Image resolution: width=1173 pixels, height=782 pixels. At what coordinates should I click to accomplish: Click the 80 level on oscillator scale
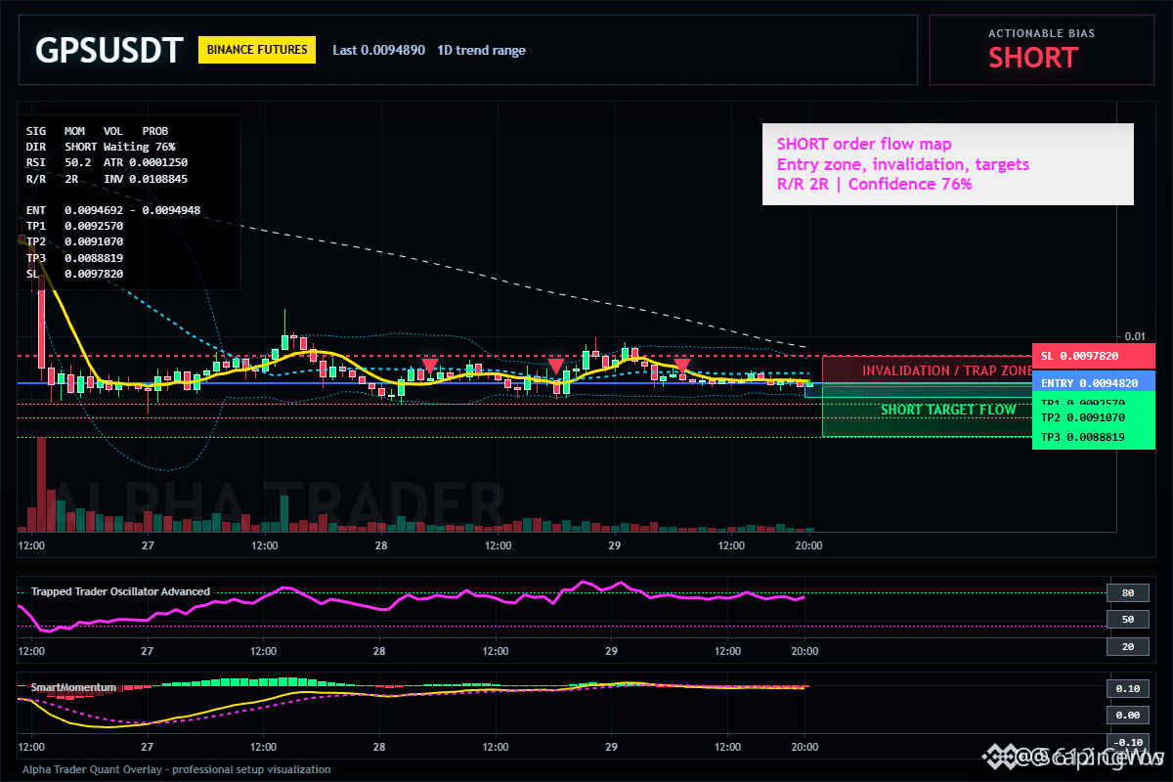pyautogui.click(x=1127, y=592)
